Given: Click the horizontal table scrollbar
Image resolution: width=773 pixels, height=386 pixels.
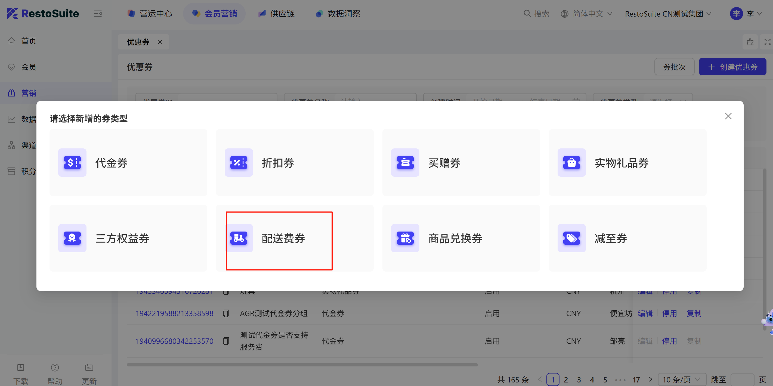Looking at the screenshot, I should coord(302,365).
